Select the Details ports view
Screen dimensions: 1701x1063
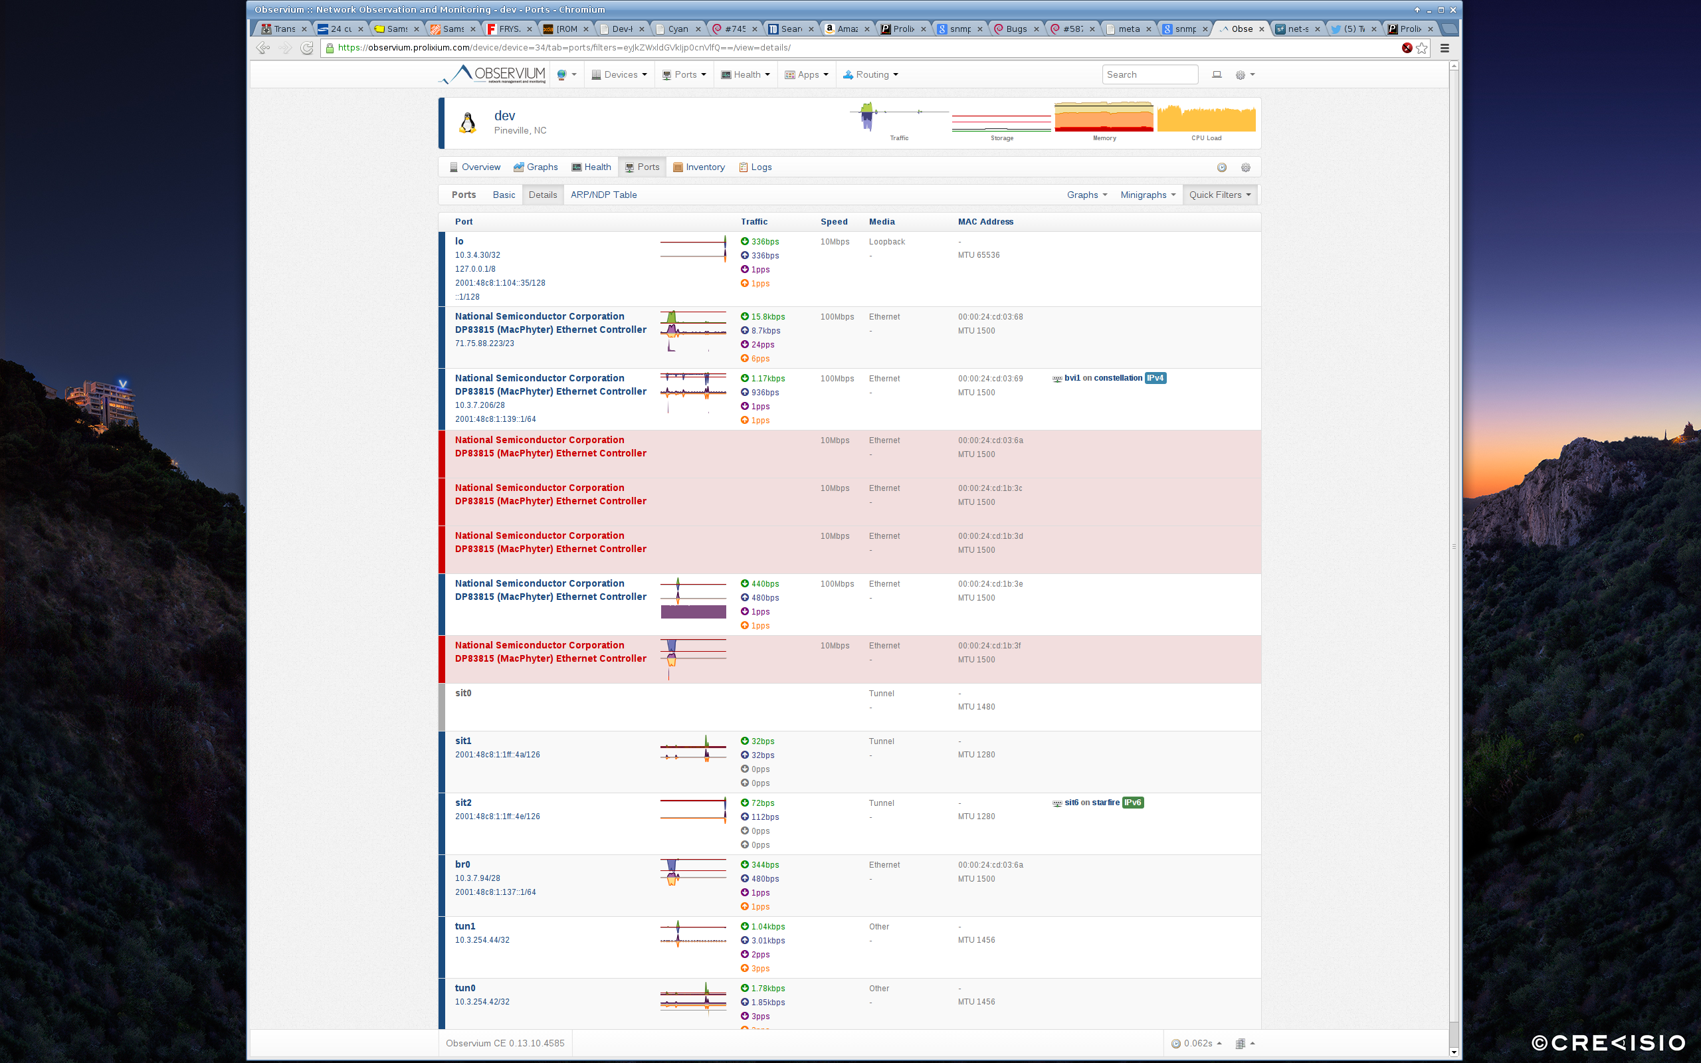[543, 195]
